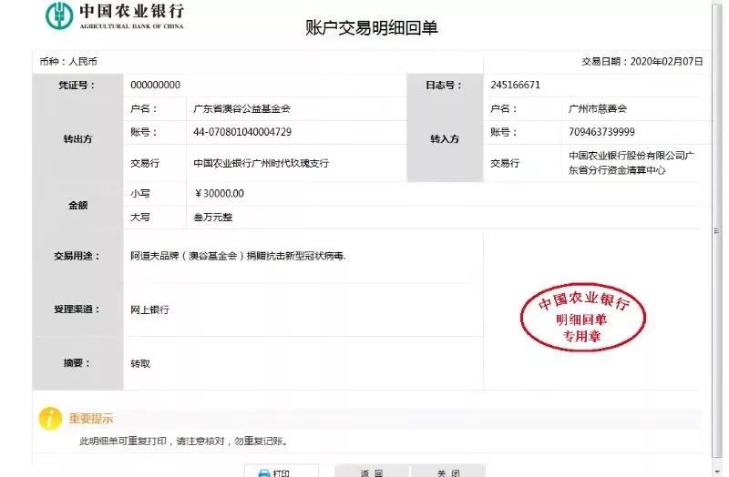Click the 币种：人民币 text
Viewport: 729px width, 477px height.
68,61
